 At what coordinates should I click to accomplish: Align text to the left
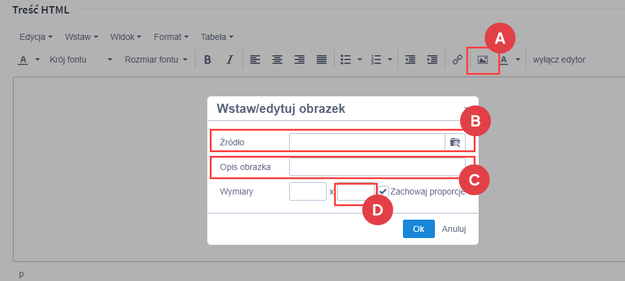[255, 60]
